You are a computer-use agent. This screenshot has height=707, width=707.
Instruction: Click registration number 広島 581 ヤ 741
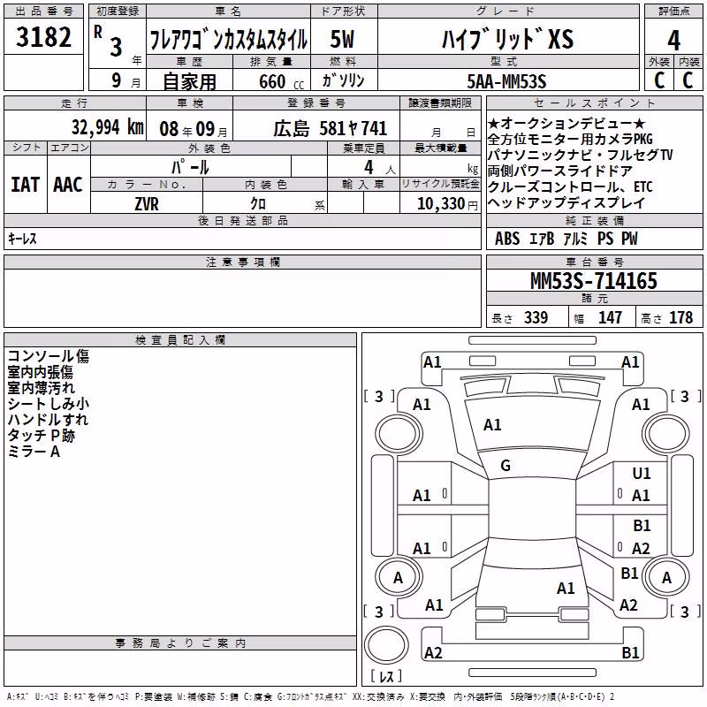point(330,128)
